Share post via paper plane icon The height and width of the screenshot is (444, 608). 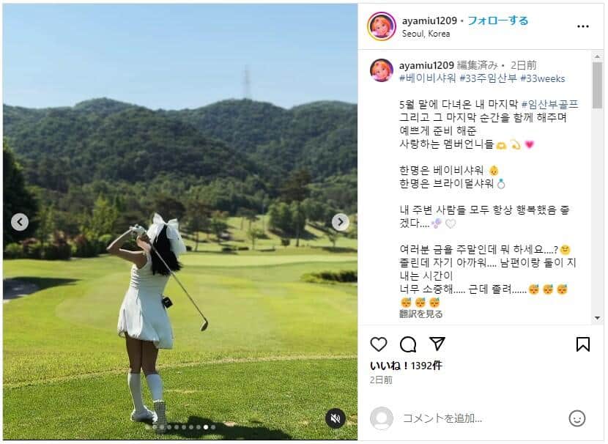coord(437,344)
